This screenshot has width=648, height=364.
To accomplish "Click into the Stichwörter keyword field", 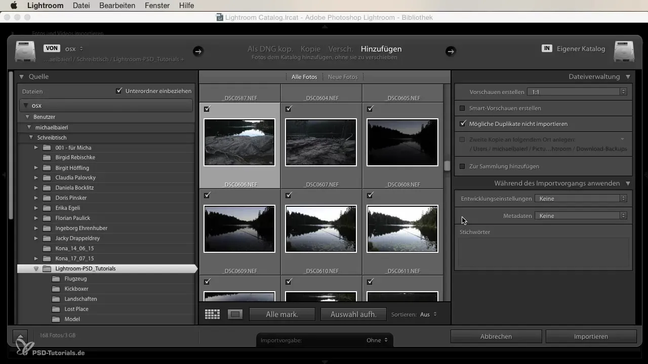I will tap(544, 252).
